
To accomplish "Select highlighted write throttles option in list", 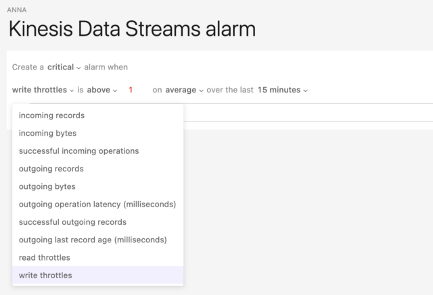I will click(x=97, y=275).
